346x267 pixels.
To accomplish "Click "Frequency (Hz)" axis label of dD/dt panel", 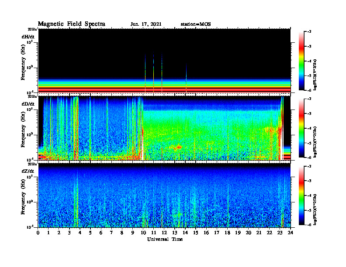I will coord(23,130).
